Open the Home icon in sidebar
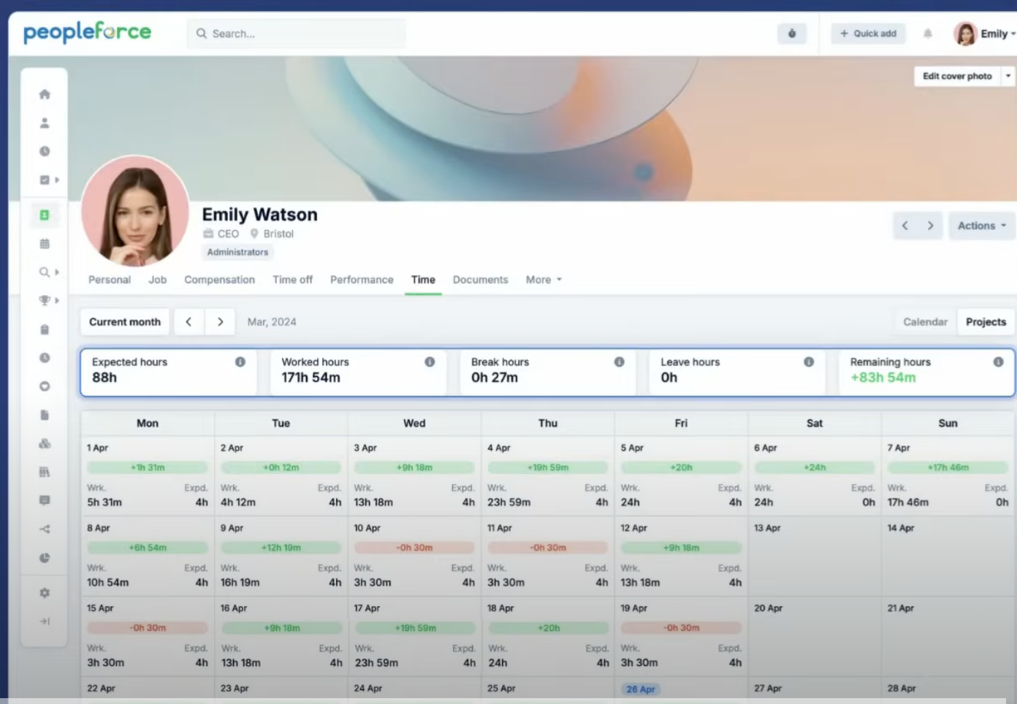Viewport: 1017px width, 704px height. 45,94
